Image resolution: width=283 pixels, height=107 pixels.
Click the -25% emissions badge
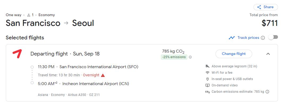pos(174,57)
